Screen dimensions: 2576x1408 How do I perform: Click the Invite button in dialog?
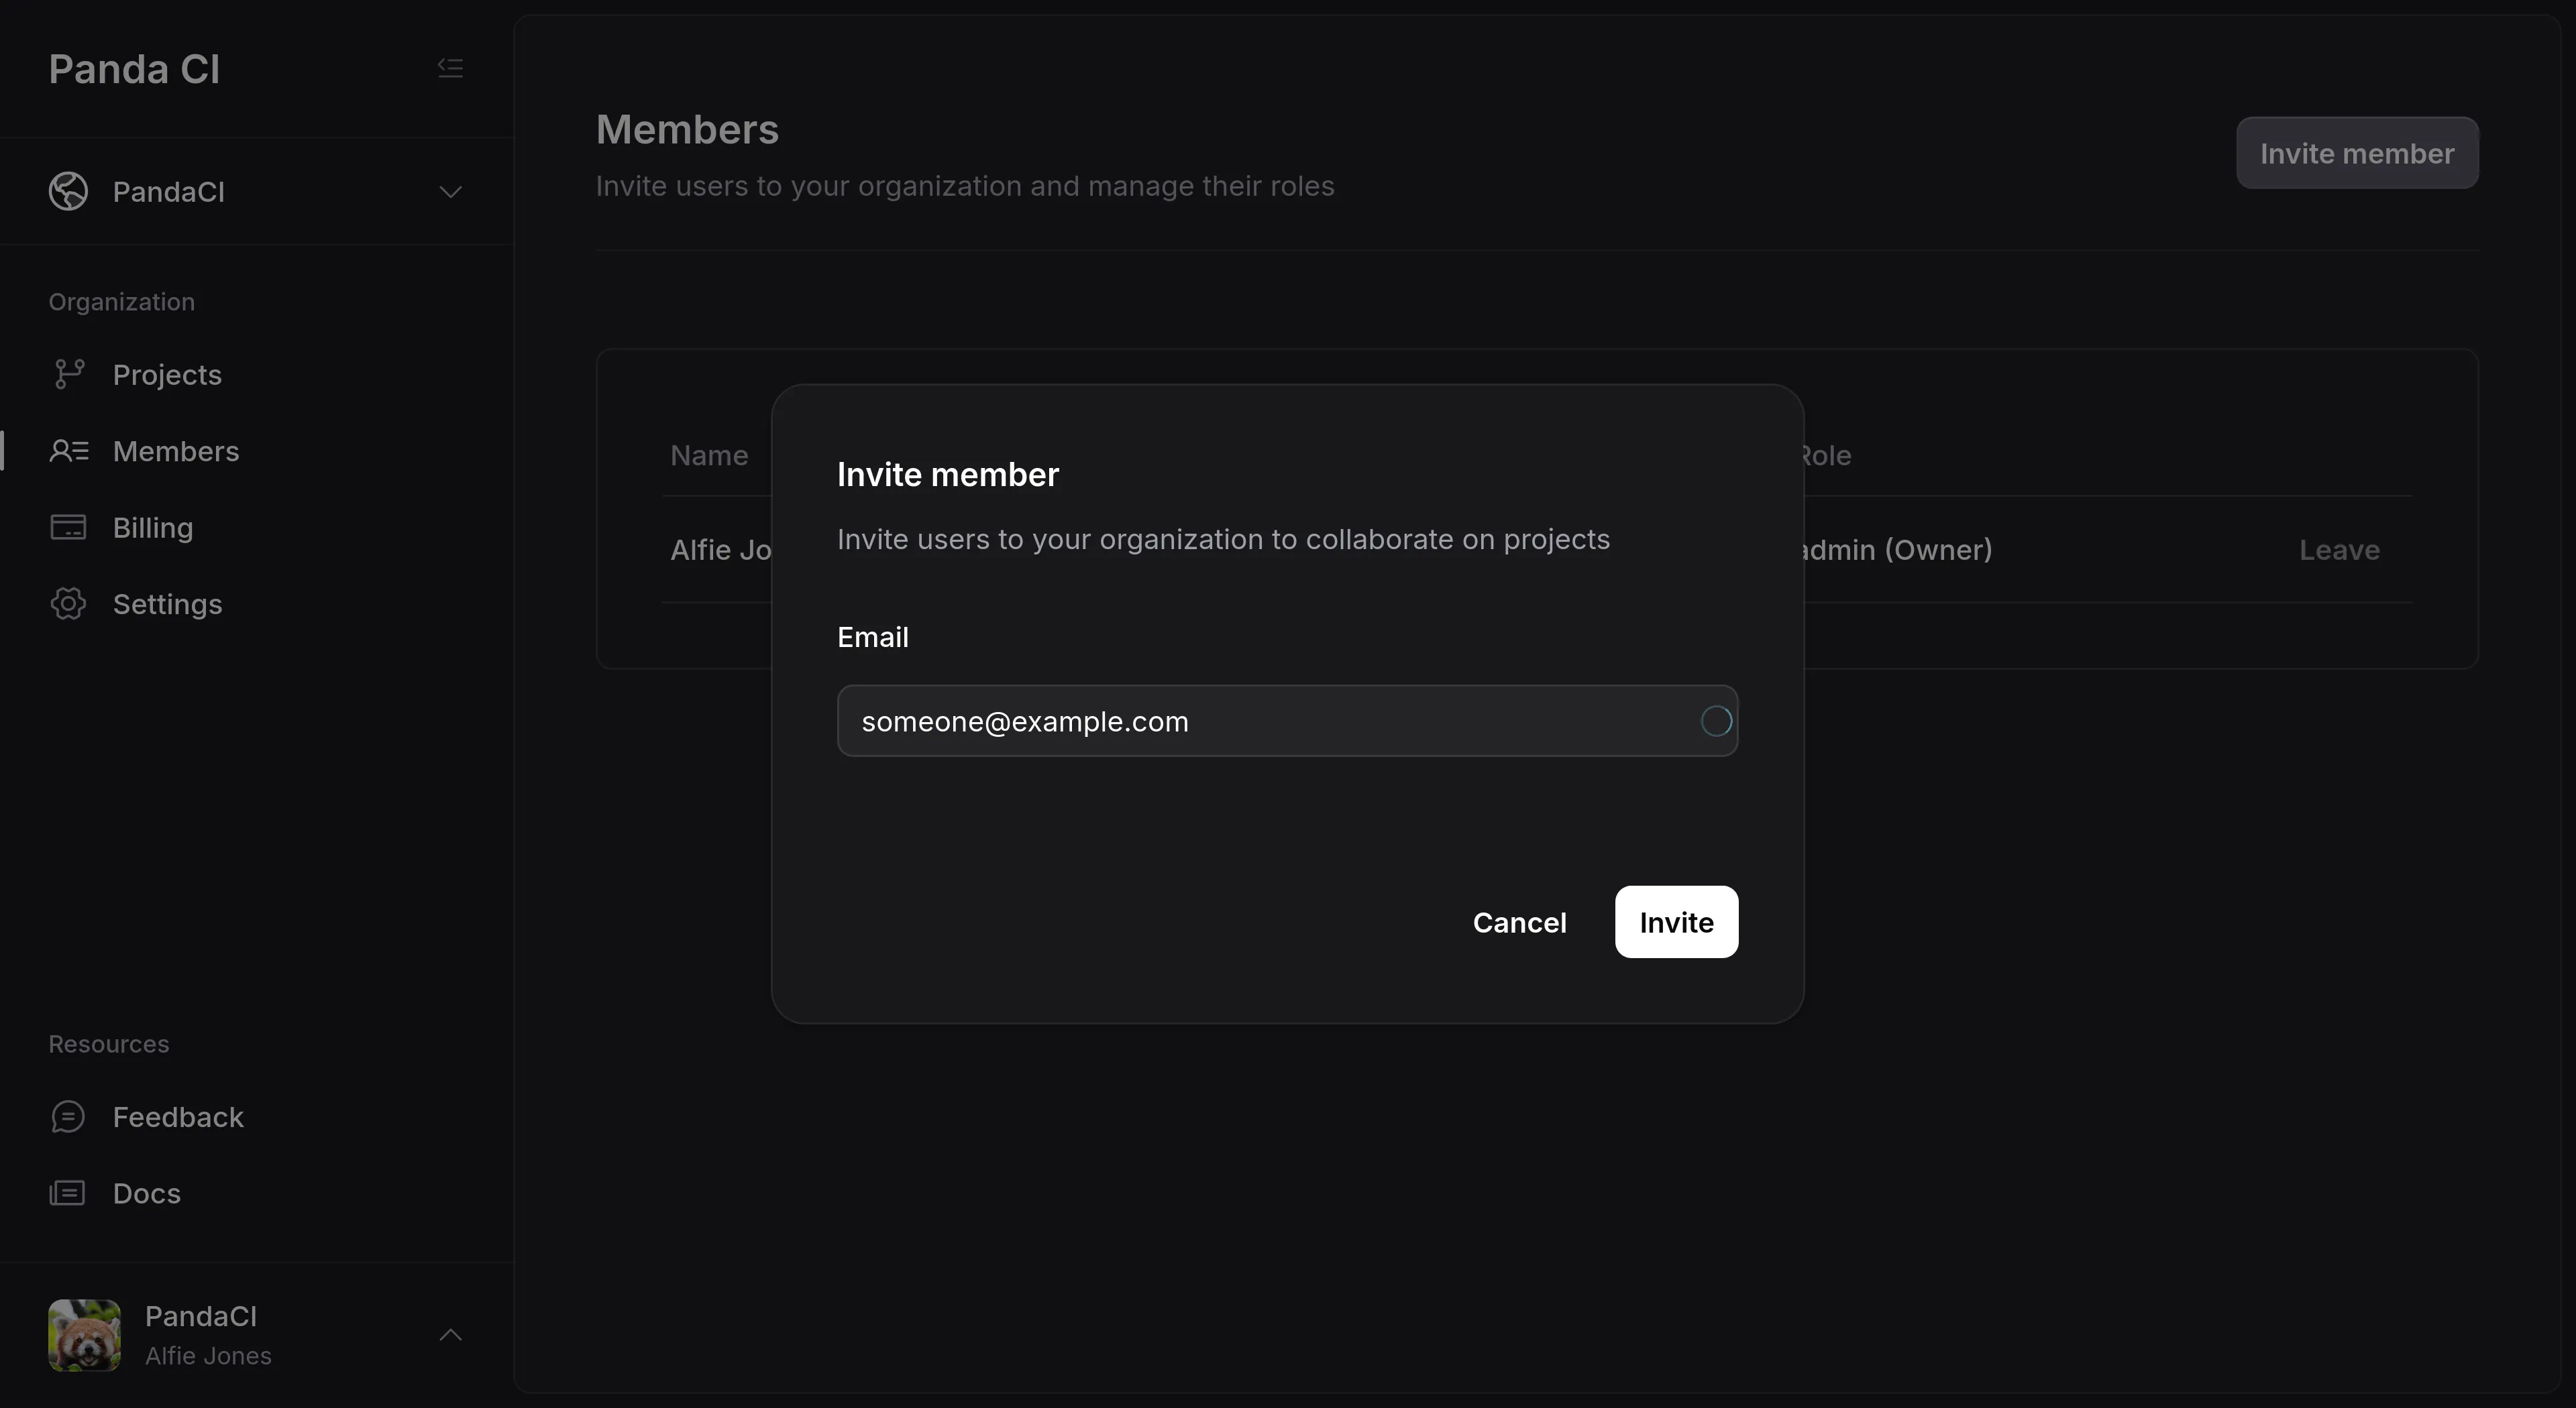(1675, 921)
